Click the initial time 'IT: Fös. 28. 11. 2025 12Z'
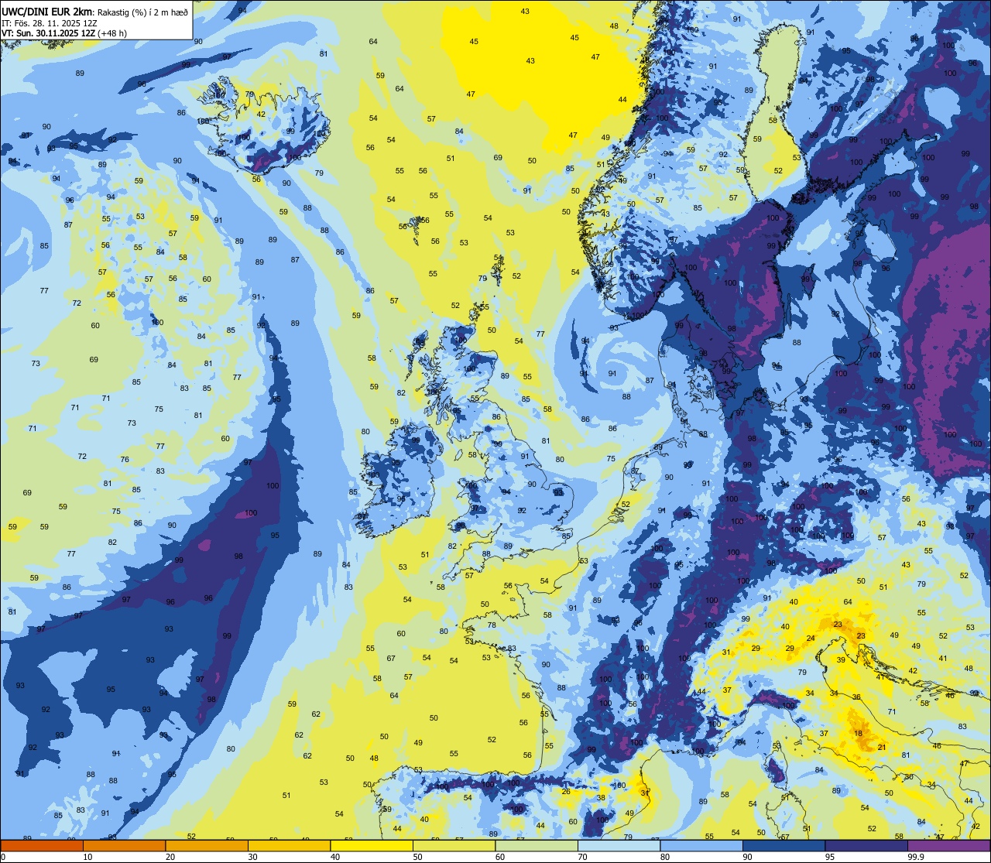 [x=50, y=22]
